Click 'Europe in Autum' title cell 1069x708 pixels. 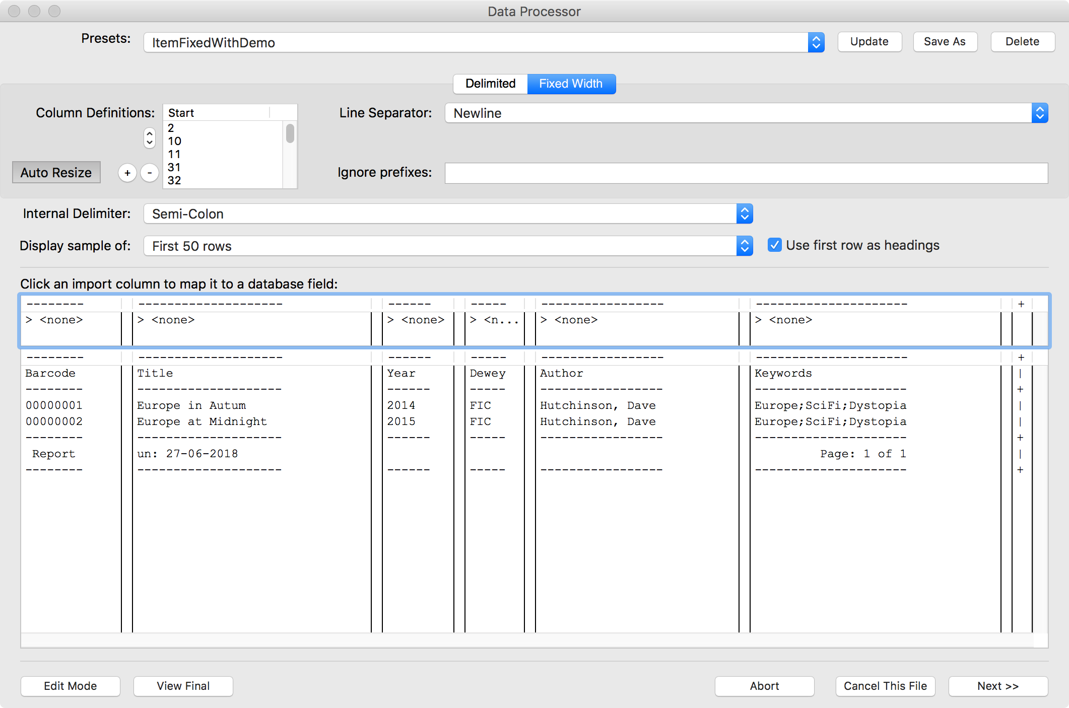click(x=191, y=405)
